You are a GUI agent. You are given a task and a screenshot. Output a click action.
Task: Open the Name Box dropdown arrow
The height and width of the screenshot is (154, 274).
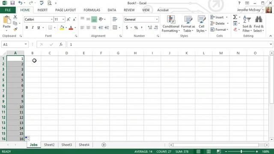(26, 44)
